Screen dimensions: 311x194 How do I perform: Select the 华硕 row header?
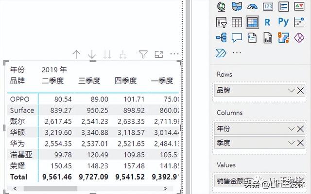[x=17, y=132]
